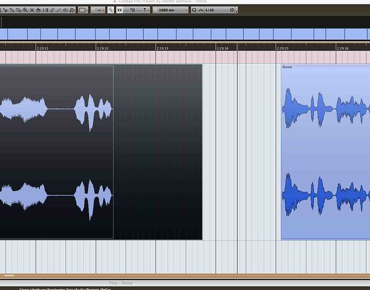Select the Zoom magnifier tool
Viewport: 370px width, 290px height.
coord(25,10)
